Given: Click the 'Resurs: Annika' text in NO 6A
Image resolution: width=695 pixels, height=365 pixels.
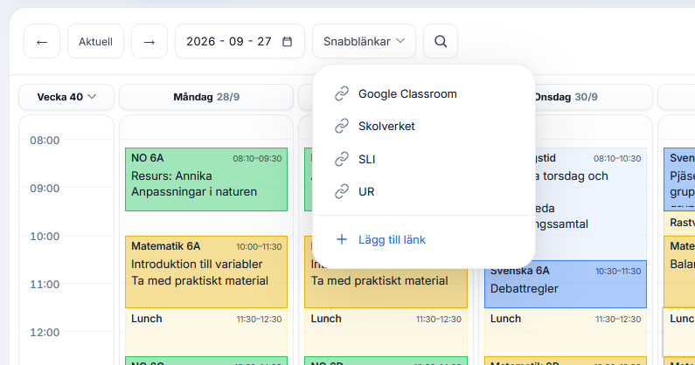Looking at the screenshot, I should tap(171, 176).
